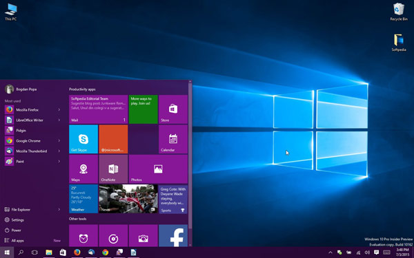The image size is (414, 258).
Task: Click the Start menu scrollbar
Action: point(190,163)
